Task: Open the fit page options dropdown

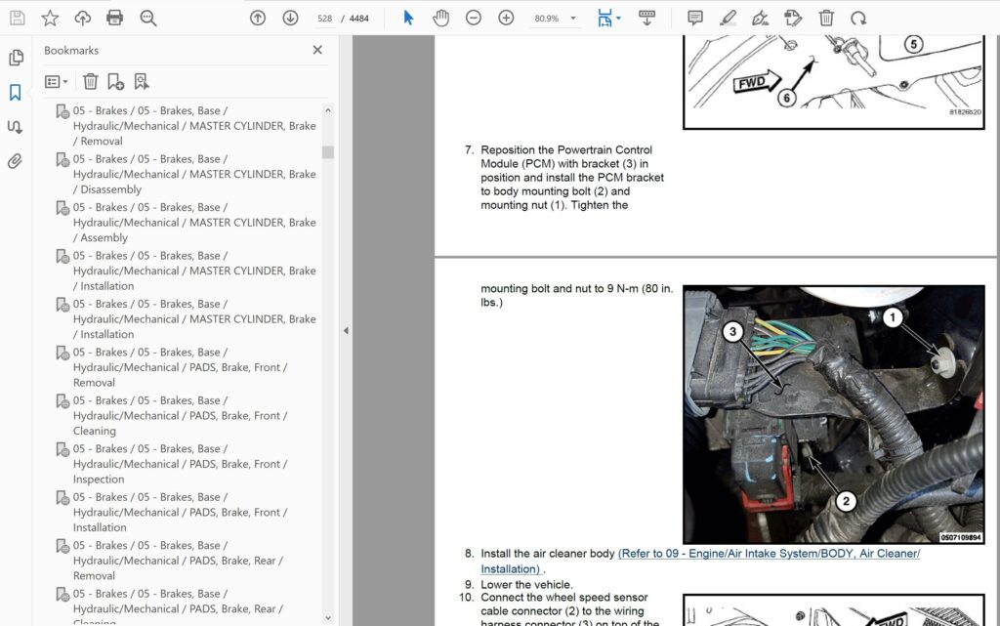Action: (x=619, y=19)
